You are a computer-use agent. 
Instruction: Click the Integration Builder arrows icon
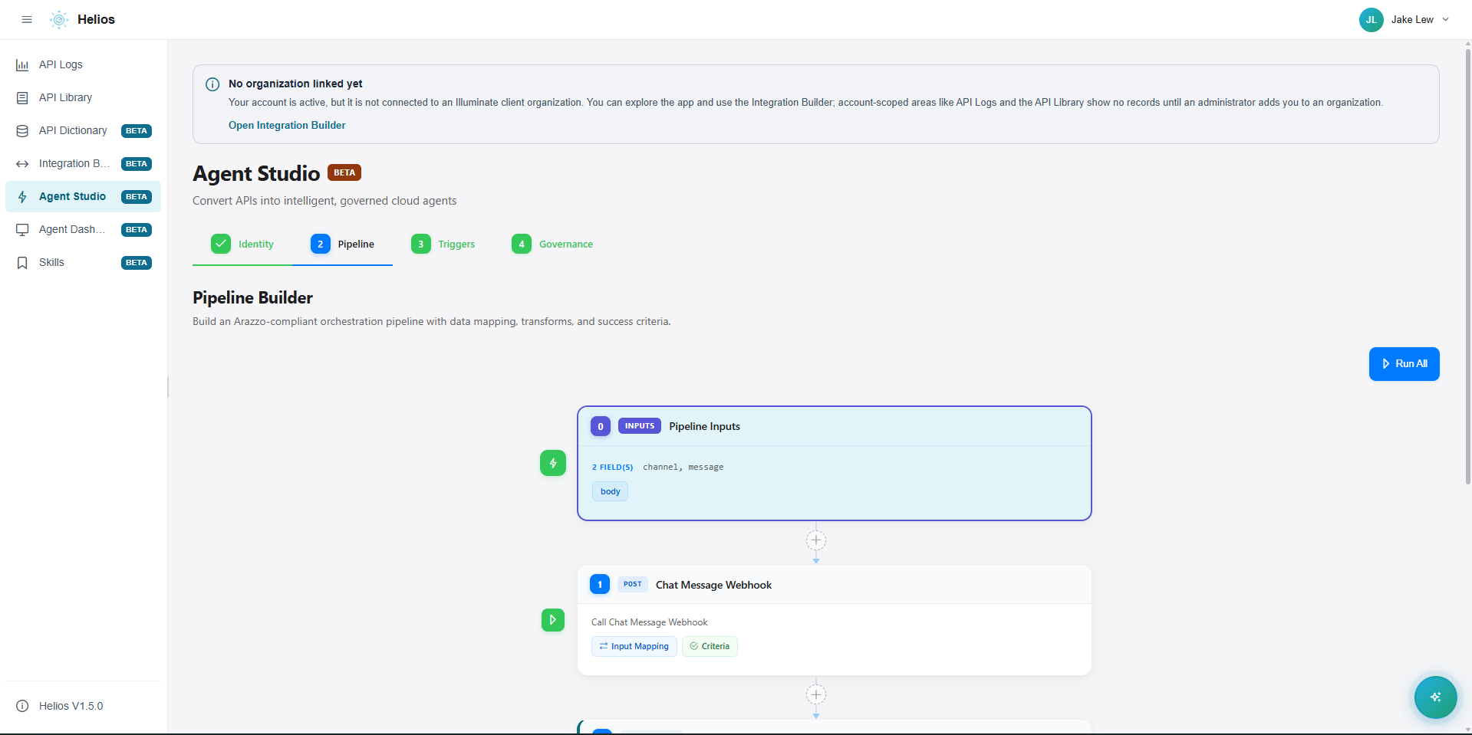[22, 164]
